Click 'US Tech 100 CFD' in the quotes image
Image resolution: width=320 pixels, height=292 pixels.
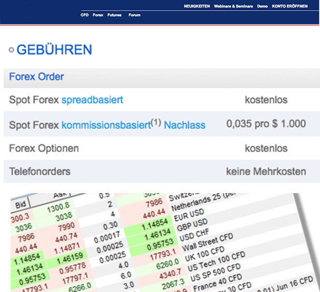[x=216, y=262]
